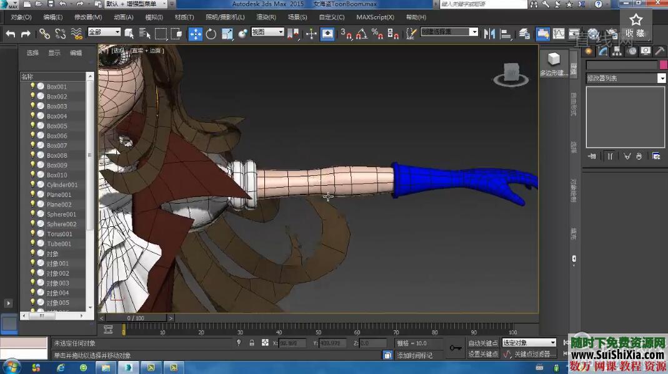Open the 修改器列表 modifier list dropdown
The width and height of the screenshot is (668, 374).
click(x=662, y=78)
